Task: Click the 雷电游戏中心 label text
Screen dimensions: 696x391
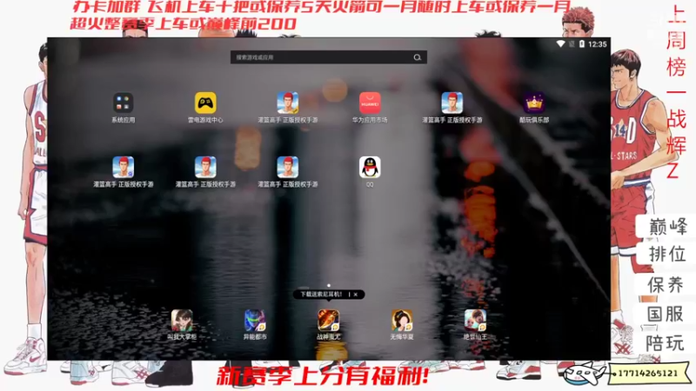Action: point(205,120)
